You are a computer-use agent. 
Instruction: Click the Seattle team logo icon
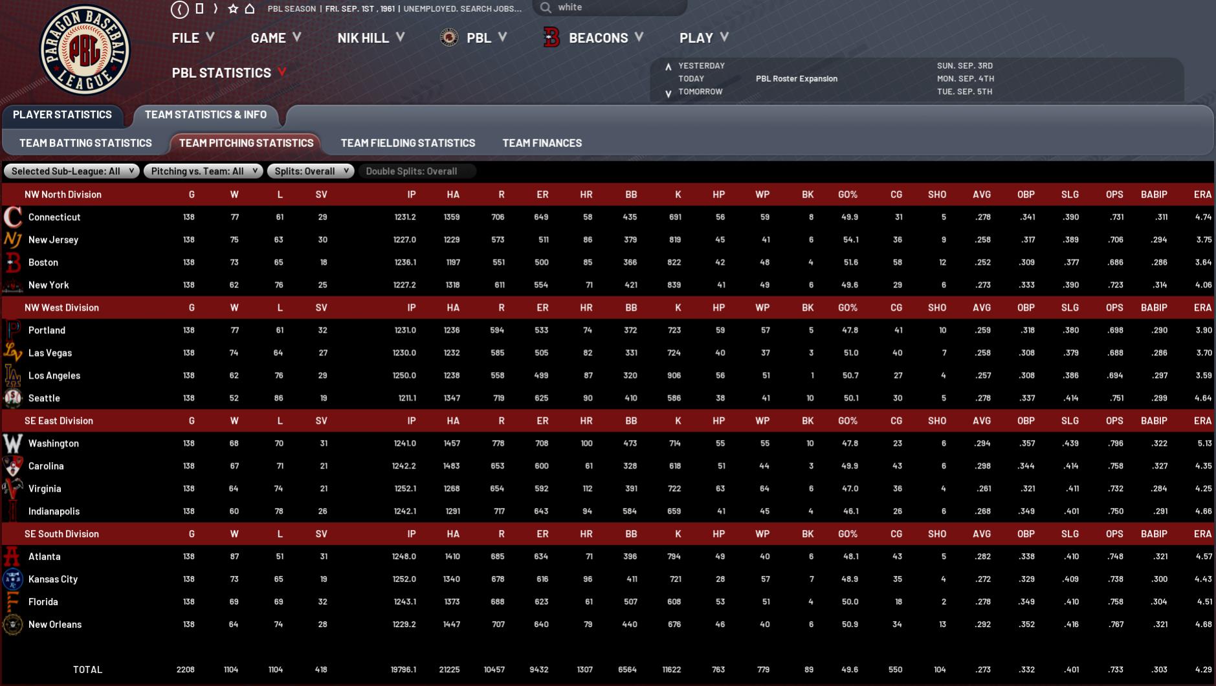click(x=12, y=398)
